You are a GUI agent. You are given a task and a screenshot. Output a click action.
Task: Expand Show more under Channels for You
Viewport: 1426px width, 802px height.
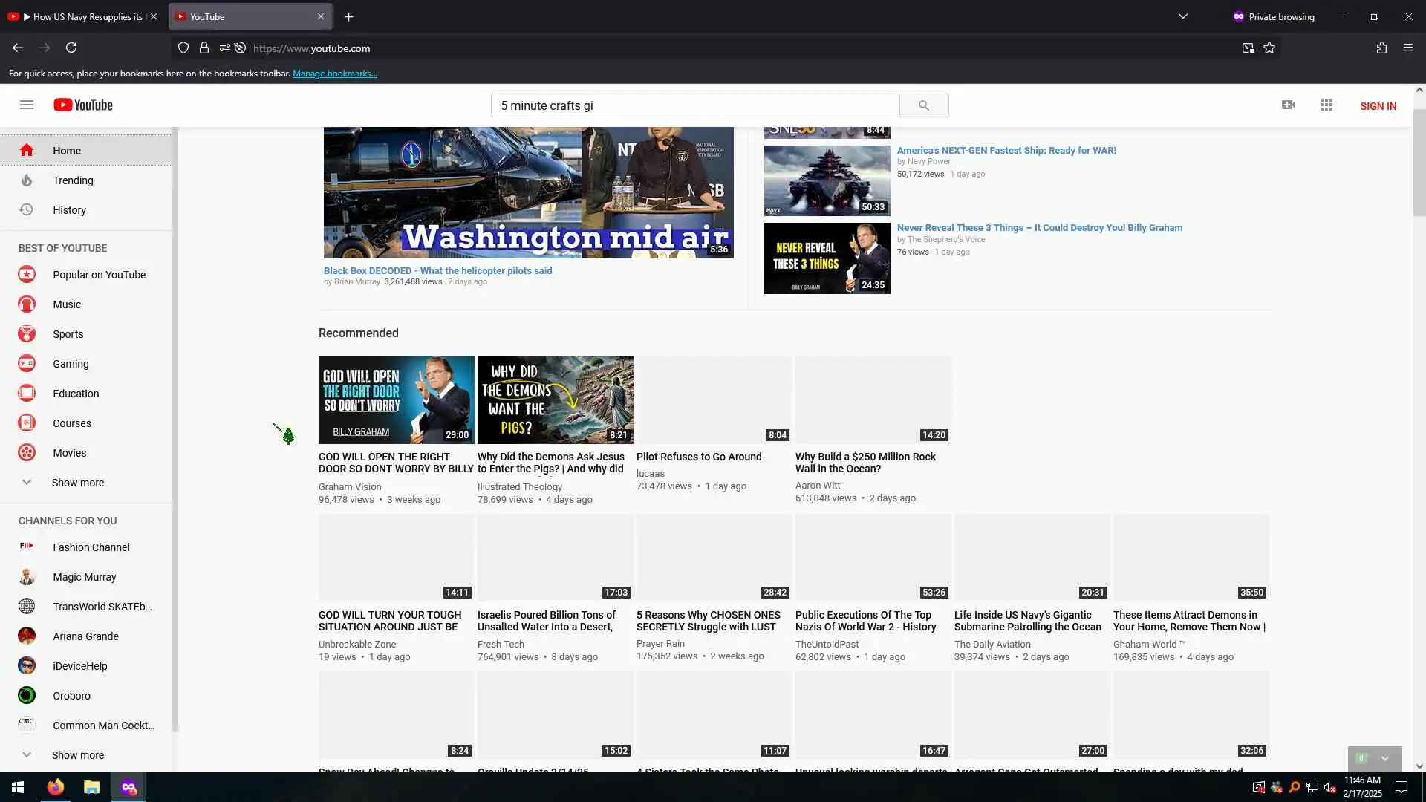click(x=77, y=755)
